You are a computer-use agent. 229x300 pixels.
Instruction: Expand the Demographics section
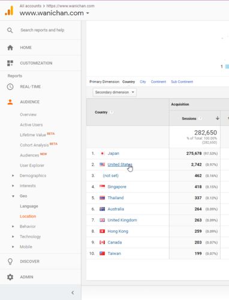pyautogui.click(x=13, y=176)
